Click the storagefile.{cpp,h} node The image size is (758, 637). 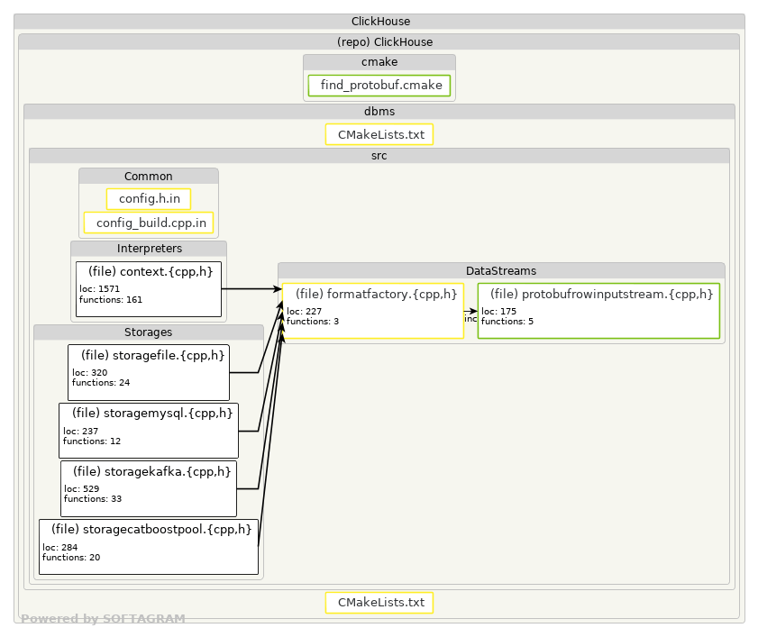tap(149, 373)
